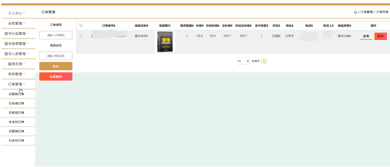Expand the 图书信息管理 sidebar menu

tap(17, 44)
